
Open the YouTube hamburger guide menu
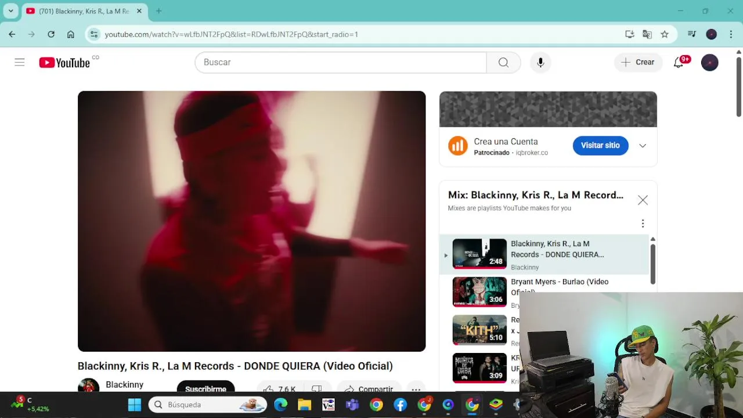click(20, 62)
